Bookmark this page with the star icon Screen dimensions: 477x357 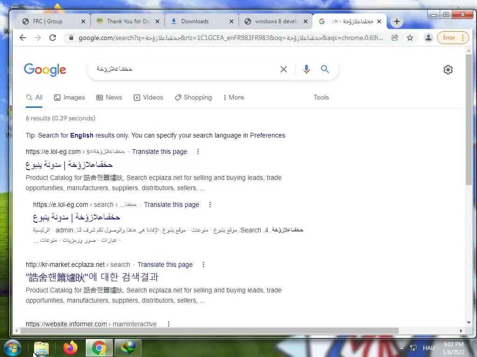pos(410,38)
